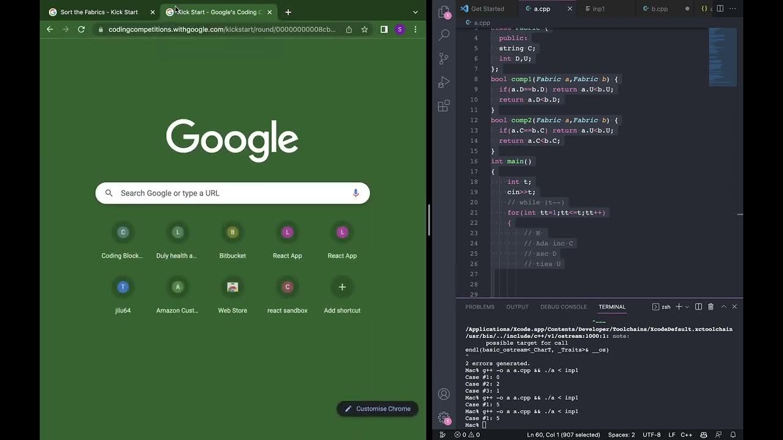Screen dimensions: 783x440
Task: Change end of line sequence LF
Action: point(672,435)
